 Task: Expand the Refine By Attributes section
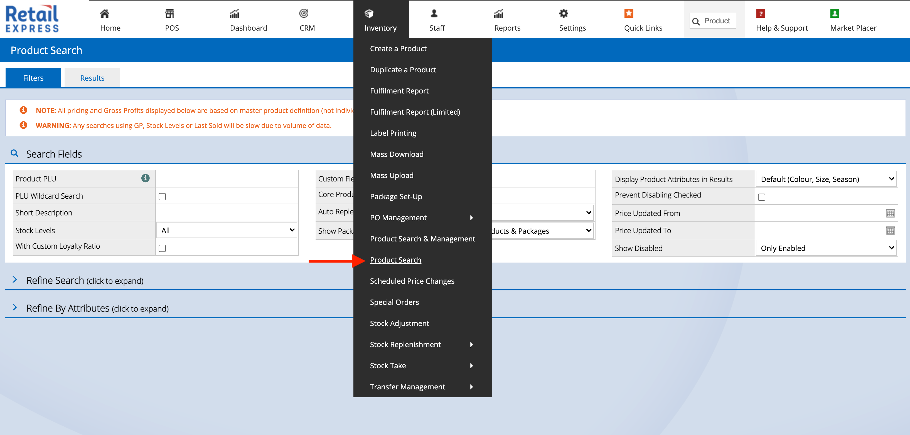97,308
